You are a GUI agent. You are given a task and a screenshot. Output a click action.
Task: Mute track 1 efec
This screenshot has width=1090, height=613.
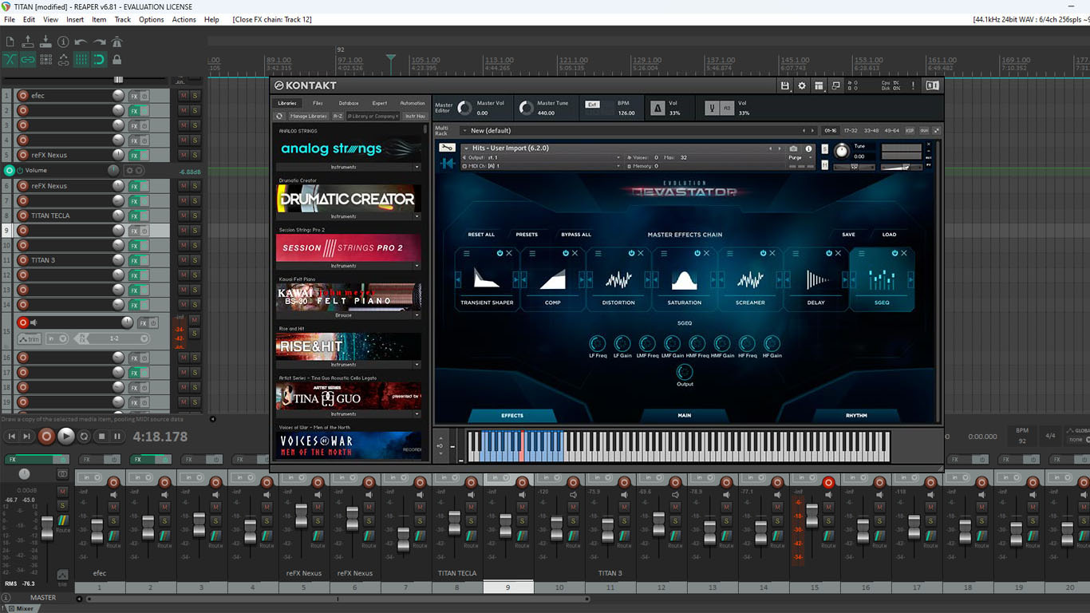pos(184,95)
